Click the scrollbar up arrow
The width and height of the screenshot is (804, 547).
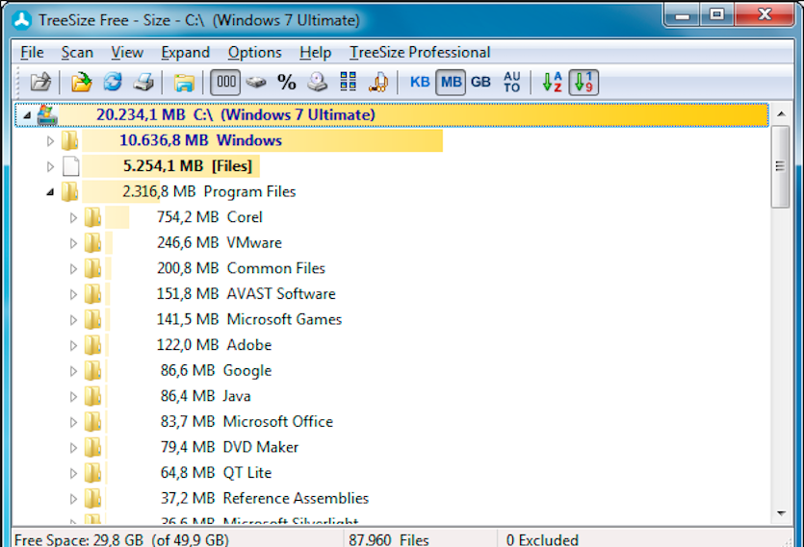[781, 113]
